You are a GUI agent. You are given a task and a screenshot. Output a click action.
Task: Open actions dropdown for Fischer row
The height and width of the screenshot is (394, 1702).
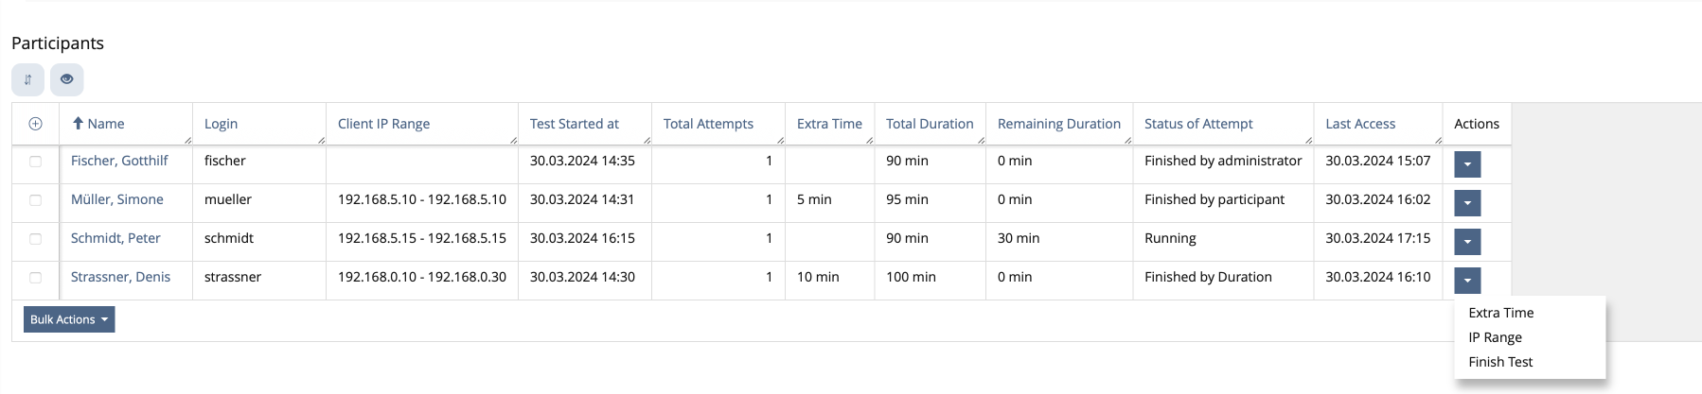coord(1467,164)
